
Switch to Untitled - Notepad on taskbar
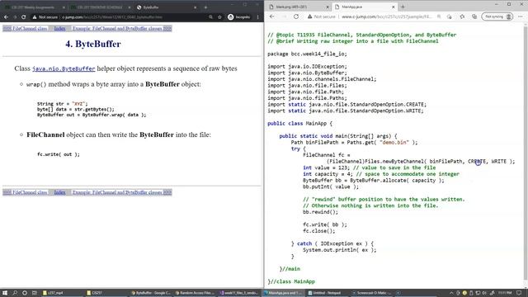[328, 293]
